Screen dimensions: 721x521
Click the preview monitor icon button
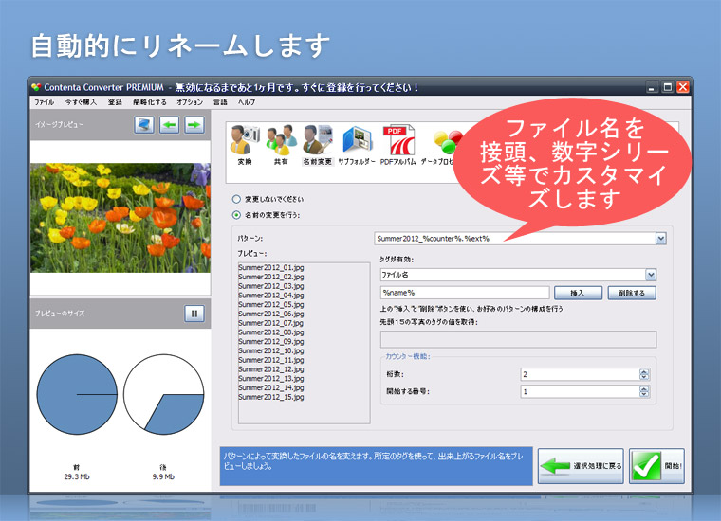pyautogui.click(x=144, y=125)
